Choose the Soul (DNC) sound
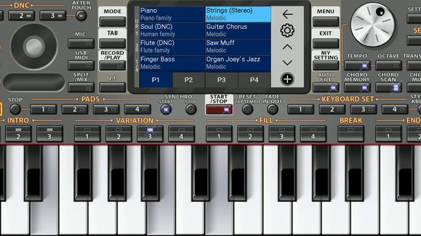 172,30
